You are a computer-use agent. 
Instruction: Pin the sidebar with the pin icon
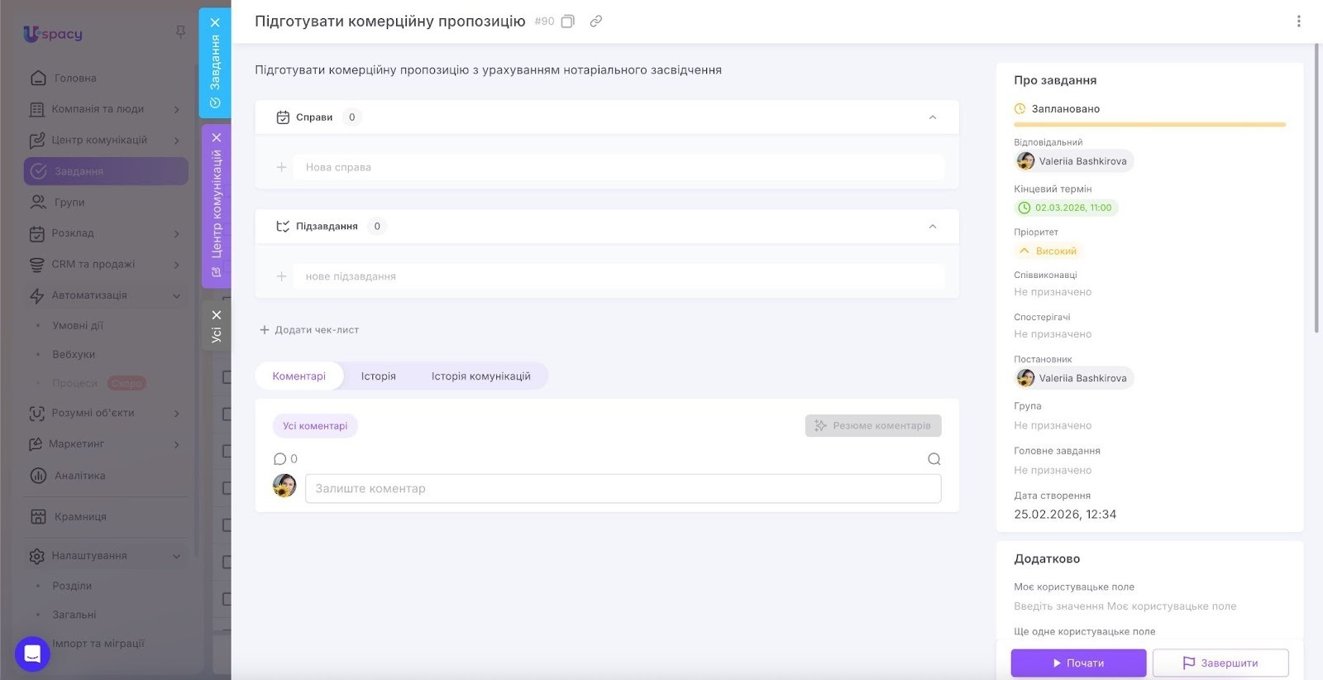click(x=180, y=32)
